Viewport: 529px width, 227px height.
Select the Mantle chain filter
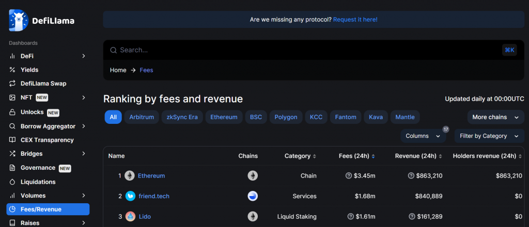tap(405, 117)
